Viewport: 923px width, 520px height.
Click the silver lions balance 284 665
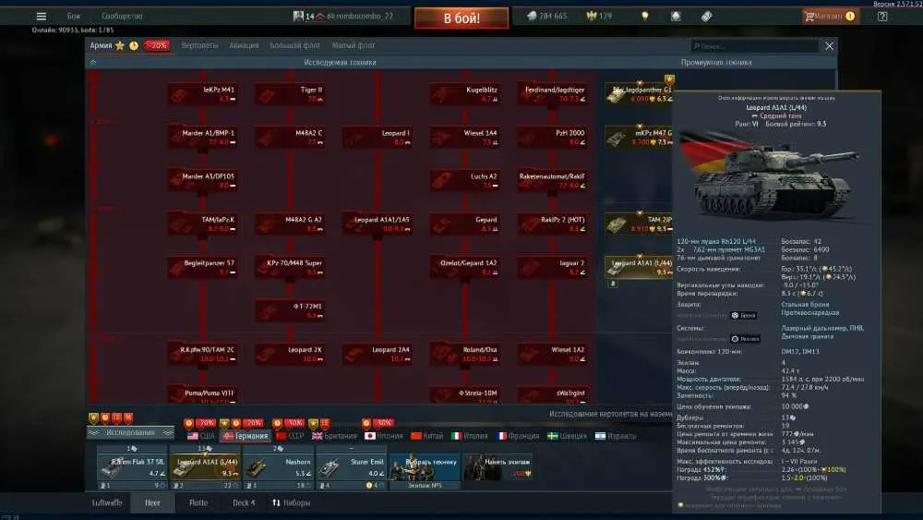pyautogui.click(x=546, y=17)
